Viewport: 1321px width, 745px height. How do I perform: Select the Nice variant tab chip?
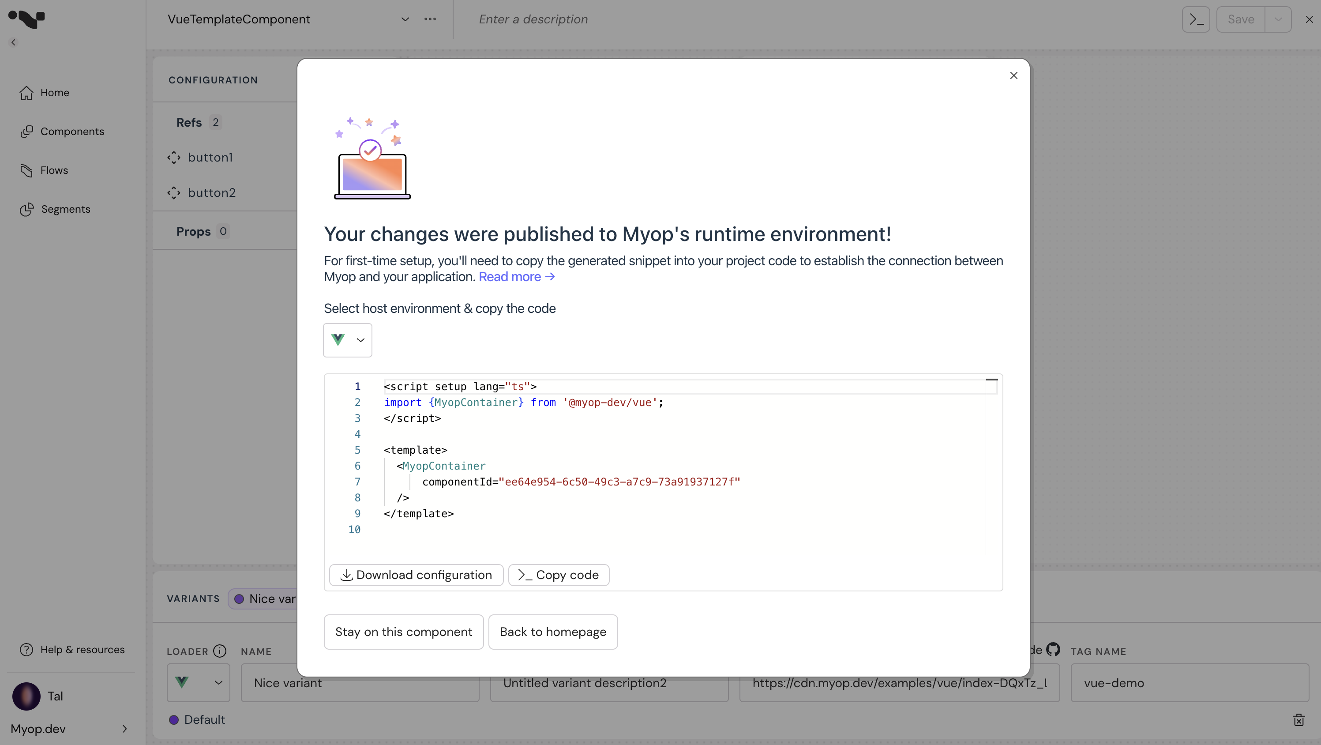(263, 599)
